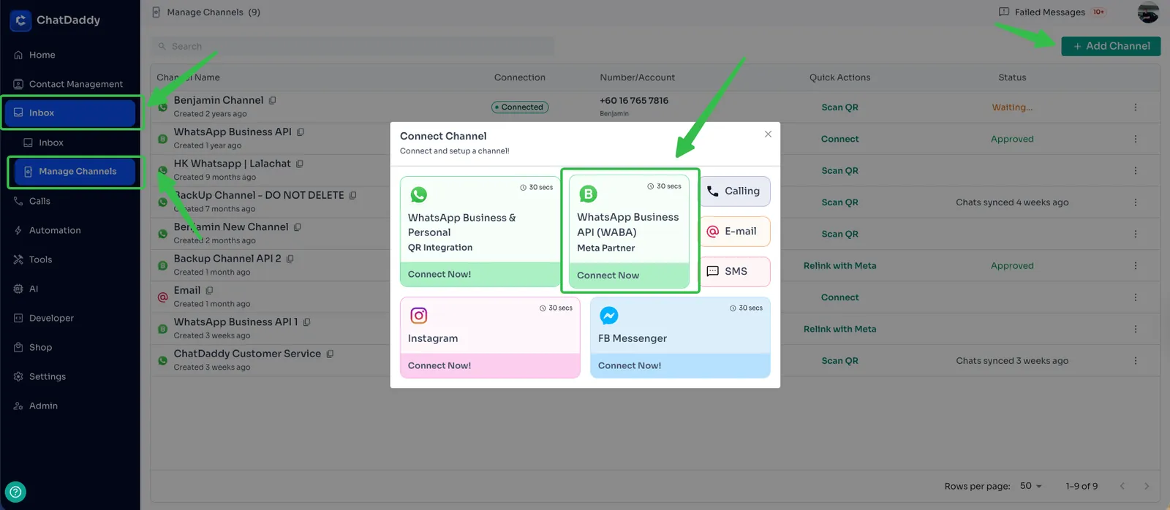
Task: Select Manage Channels in sidebar
Action: [x=77, y=172]
